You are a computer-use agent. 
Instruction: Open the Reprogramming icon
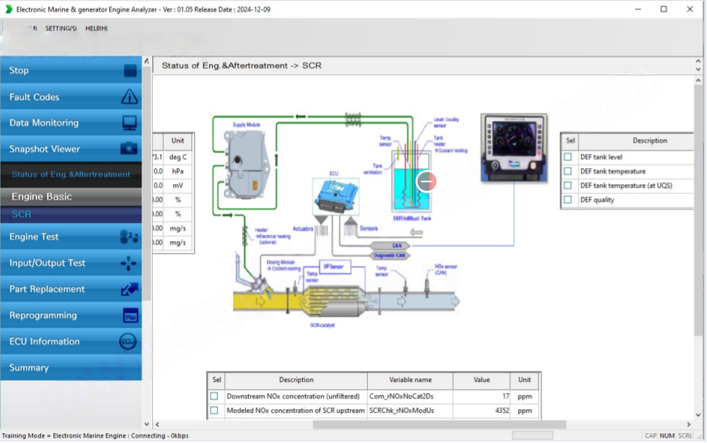[x=130, y=316]
